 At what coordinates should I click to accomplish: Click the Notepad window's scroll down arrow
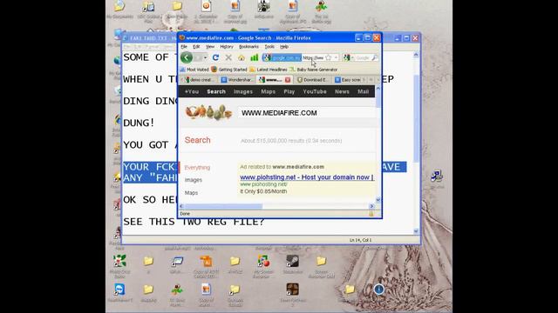(x=416, y=231)
